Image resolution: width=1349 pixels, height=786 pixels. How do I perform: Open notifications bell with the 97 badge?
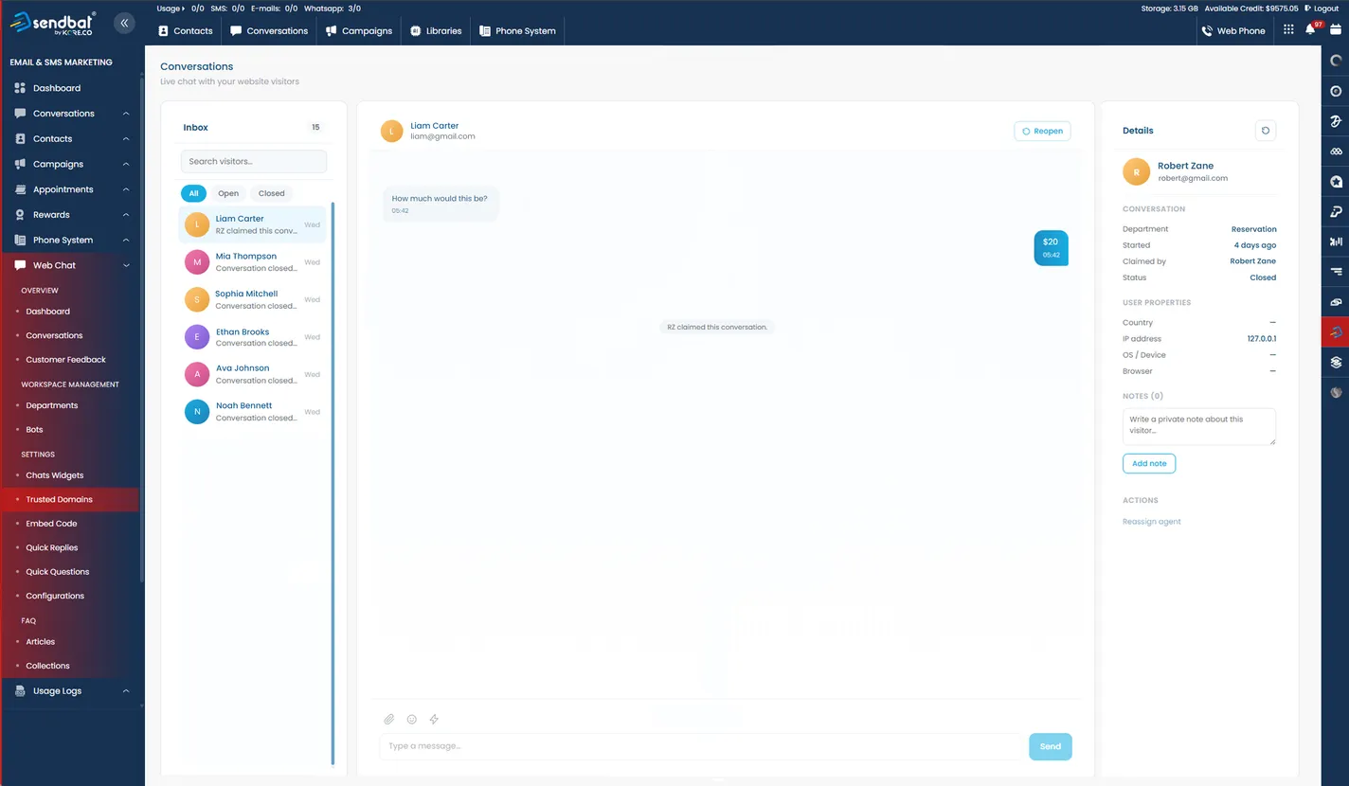[x=1311, y=29]
